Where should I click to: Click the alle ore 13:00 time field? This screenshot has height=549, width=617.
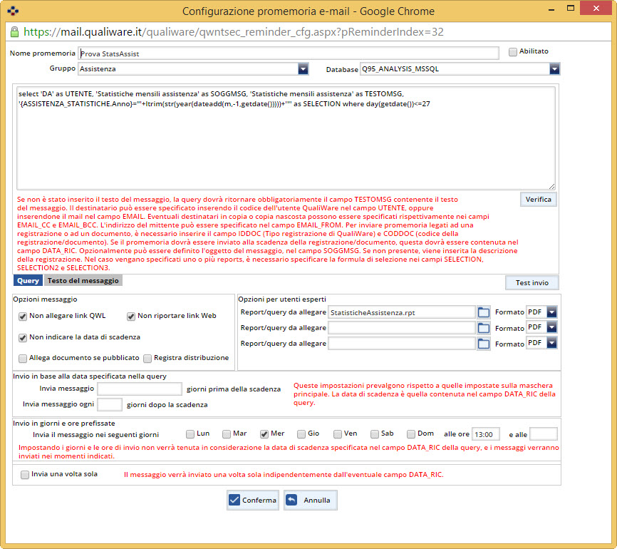[486, 434]
